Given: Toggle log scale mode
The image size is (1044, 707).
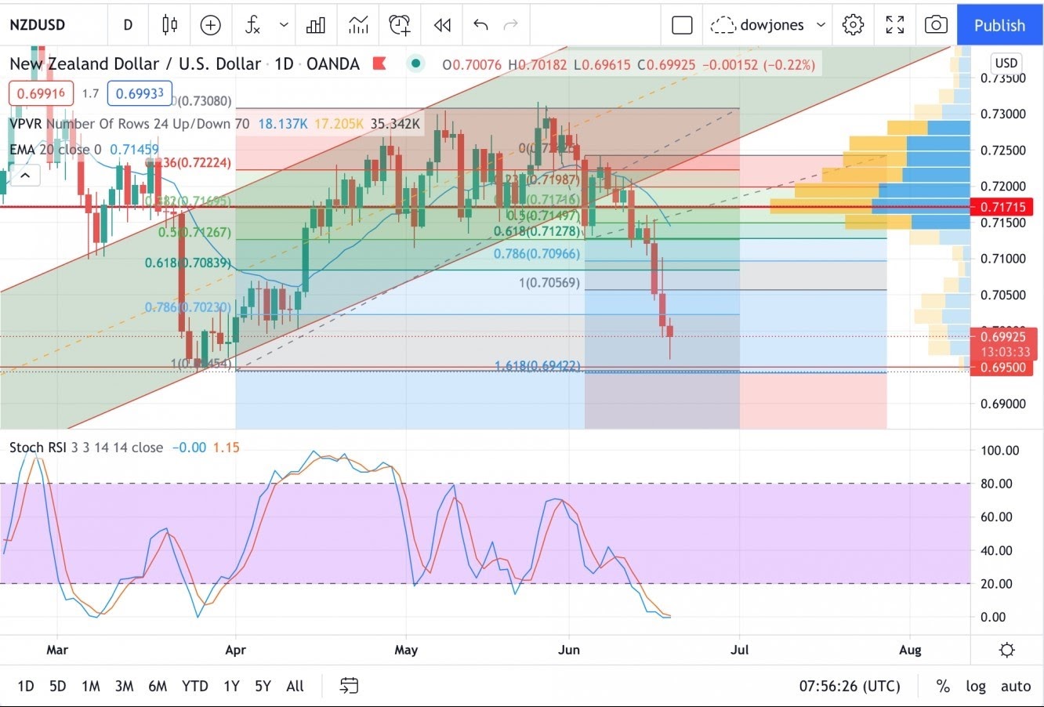Looking at the screenshot, I should point(976,686).
